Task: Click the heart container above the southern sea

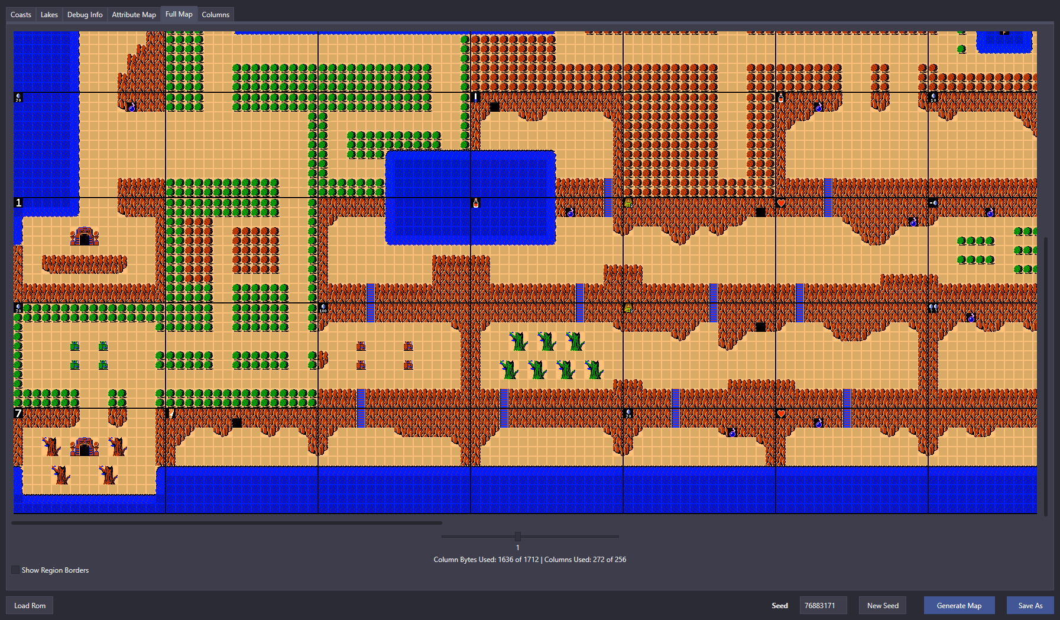Action: pos(781,414)
